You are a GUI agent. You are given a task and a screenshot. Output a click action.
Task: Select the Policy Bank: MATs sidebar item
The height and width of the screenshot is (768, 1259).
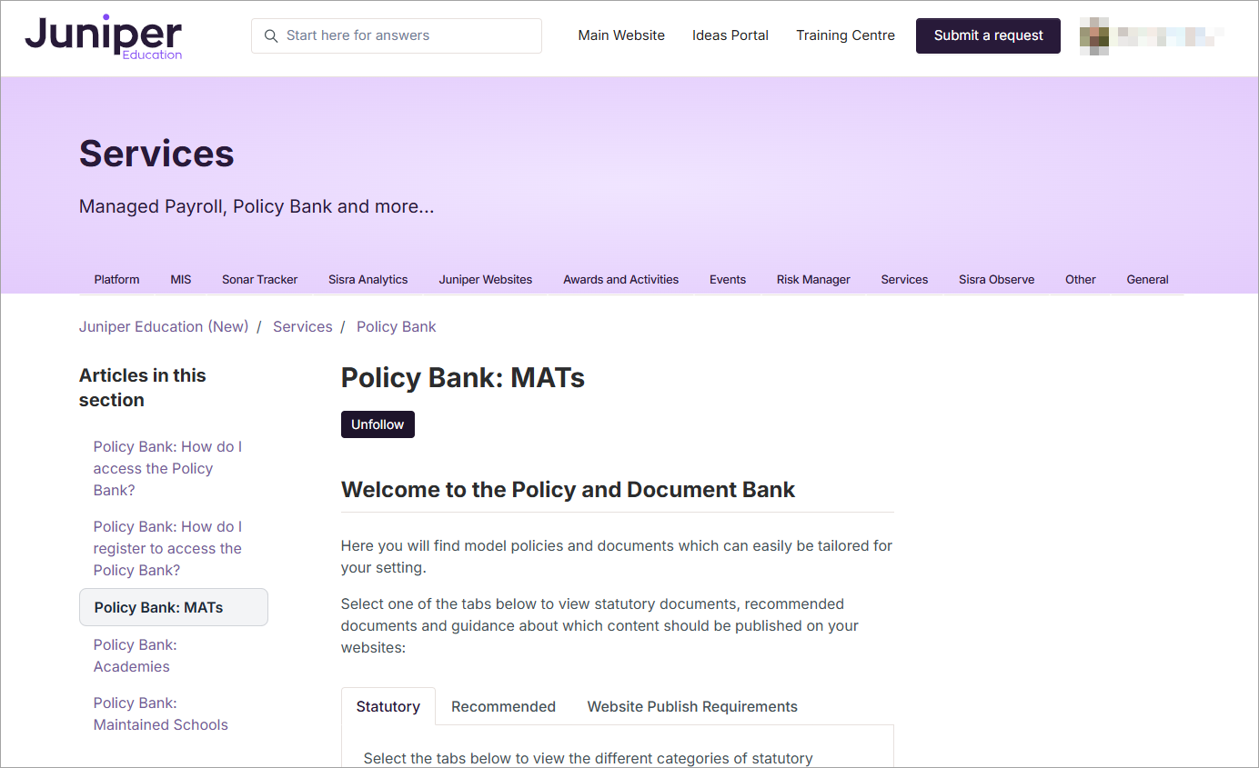coord(174,607)
